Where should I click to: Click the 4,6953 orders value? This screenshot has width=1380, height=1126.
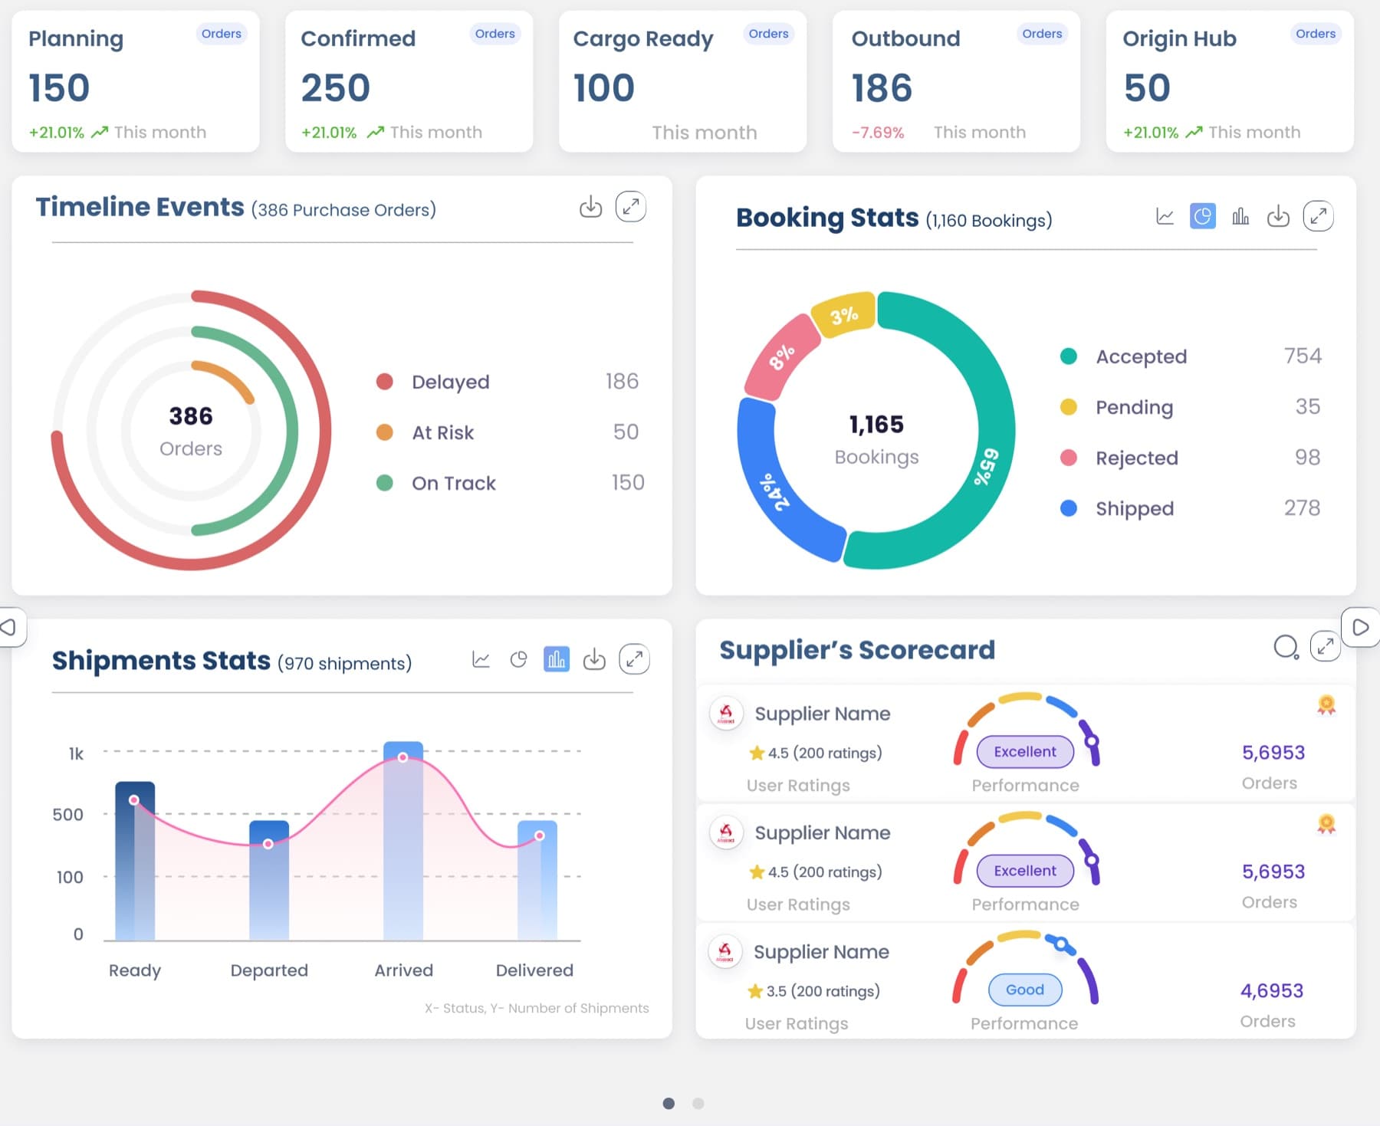[x=1272, y=990]
